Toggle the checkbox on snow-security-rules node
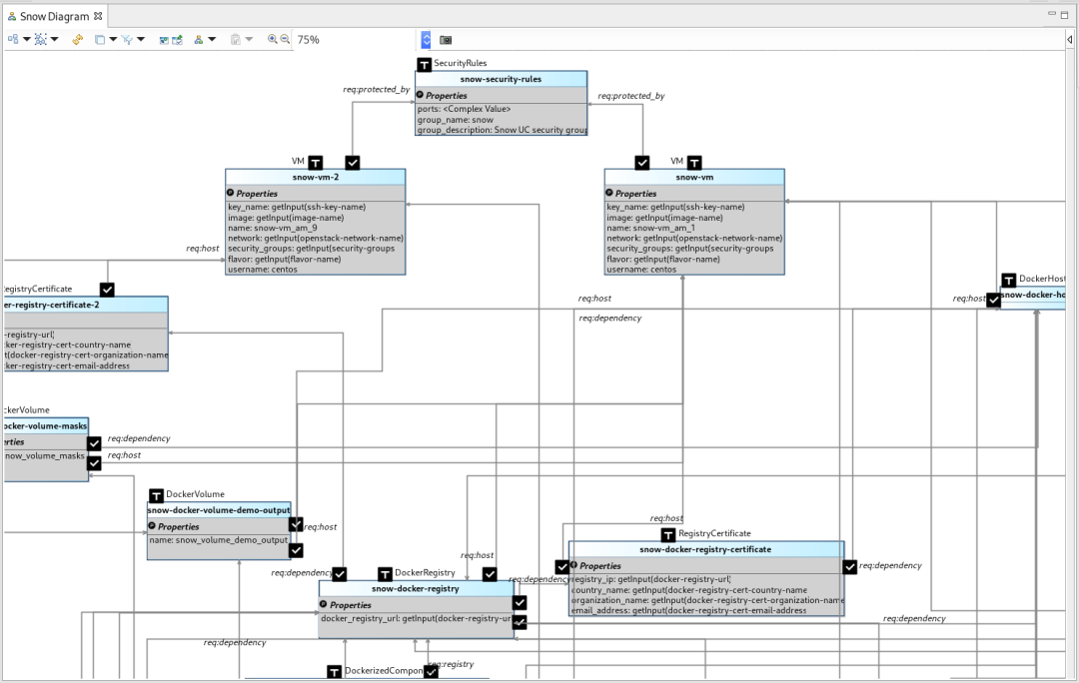This screenshot has width=1079, height=683. (x=424, y=63)
